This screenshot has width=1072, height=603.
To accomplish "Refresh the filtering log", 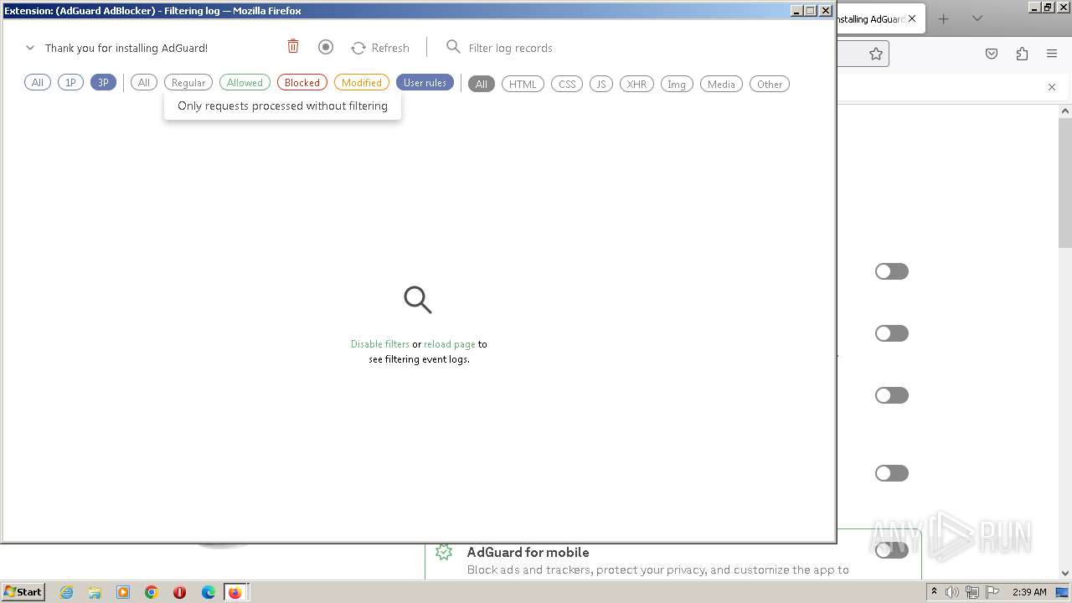I will coord(380,48).
